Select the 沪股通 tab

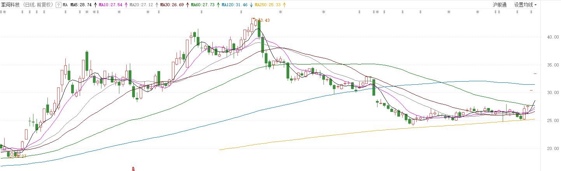point(500,5)
